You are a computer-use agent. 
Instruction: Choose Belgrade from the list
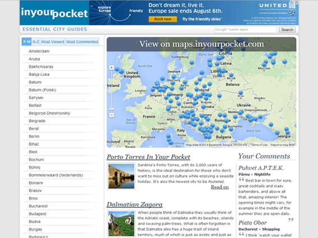click(x=37, y=121)
